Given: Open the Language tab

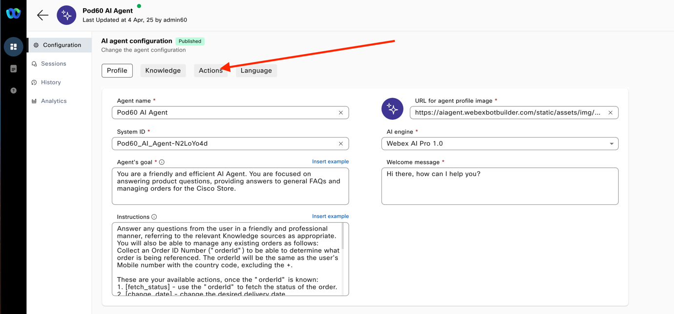Looking at the screenshot, I should coord(256,71).
